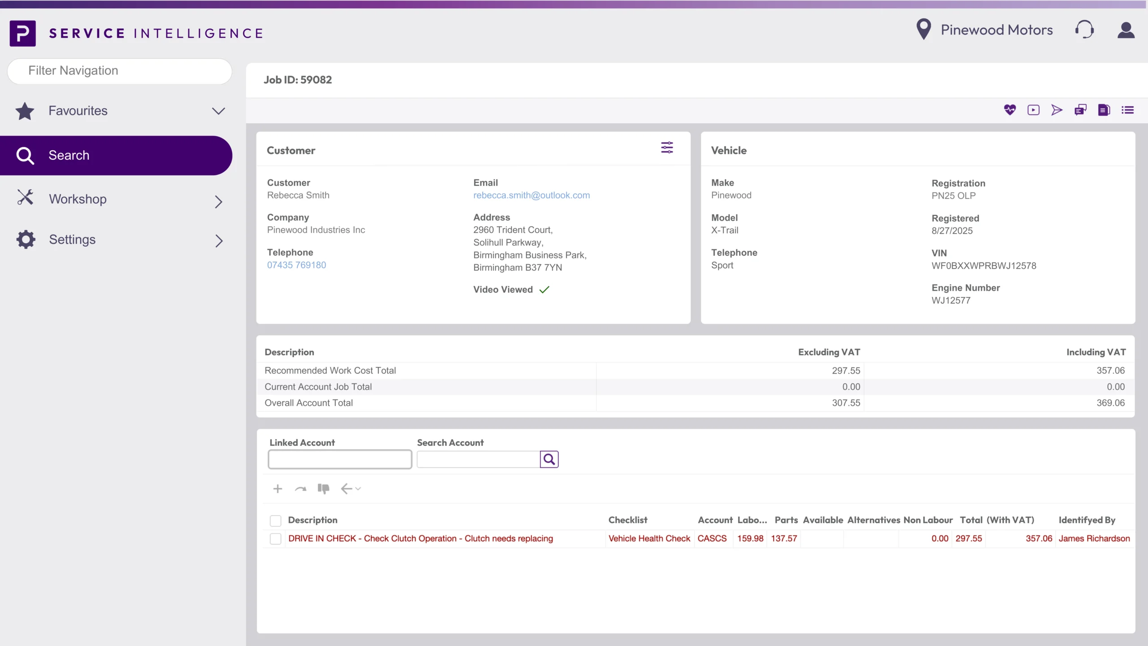Click the Pinewood Motors location name
The width and height of the screenshot is (1148, 646).
[996, 30]
